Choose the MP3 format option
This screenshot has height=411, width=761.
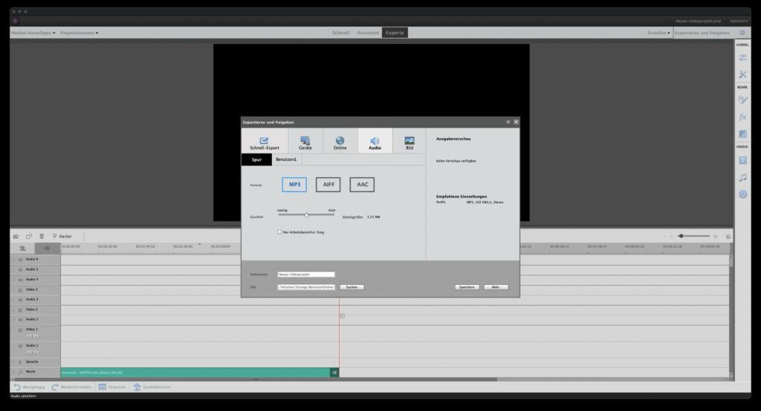click(x=294, y=185)
